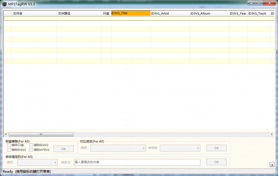Click OK button in 对比修改 group
278x176 pixels.
(217, 148)
